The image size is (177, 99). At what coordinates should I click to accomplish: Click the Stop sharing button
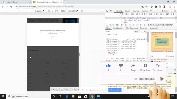coord(115,90)
